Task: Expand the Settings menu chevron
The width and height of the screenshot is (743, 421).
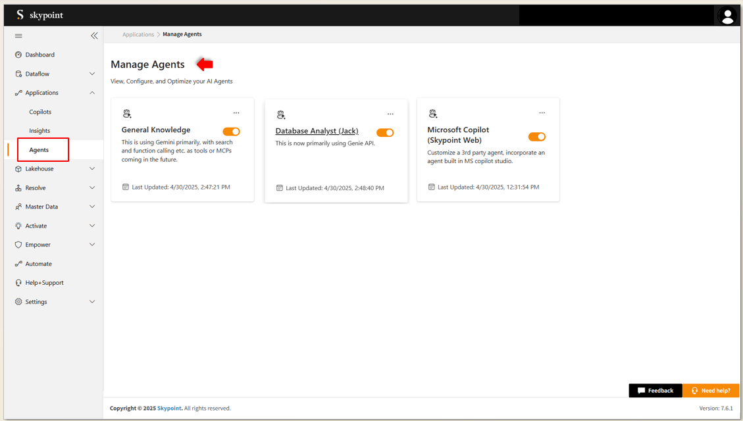Action: click(x=92, y=302)
